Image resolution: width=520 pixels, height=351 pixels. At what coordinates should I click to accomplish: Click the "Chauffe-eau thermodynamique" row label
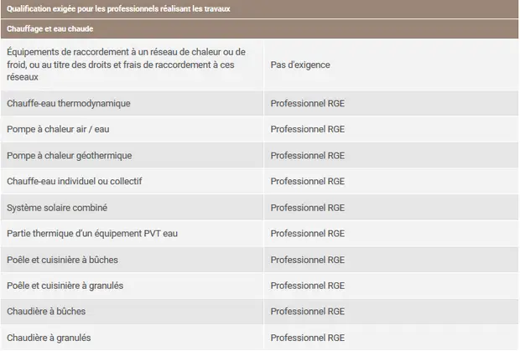69,103
